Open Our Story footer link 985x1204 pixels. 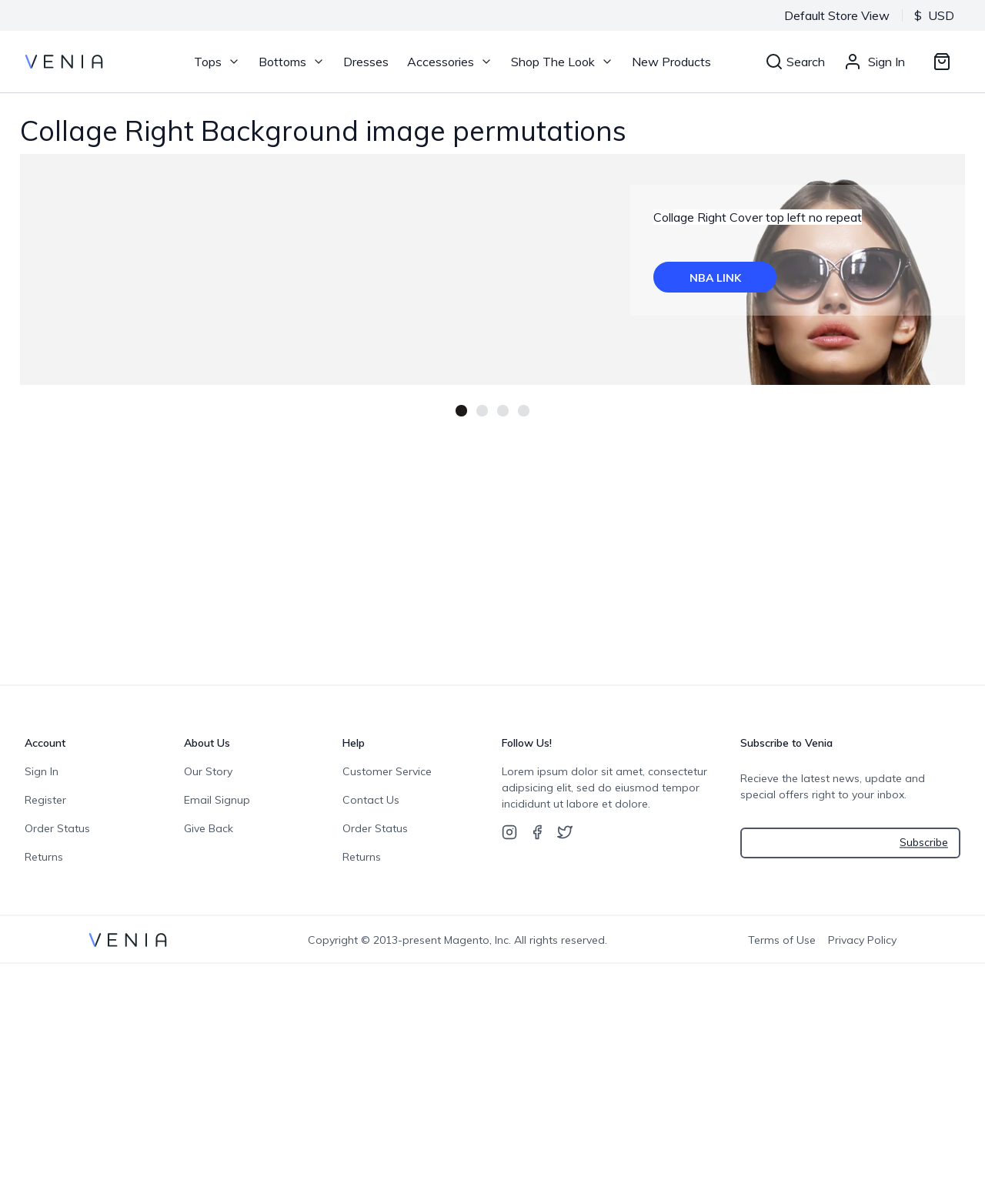[208, 771]
